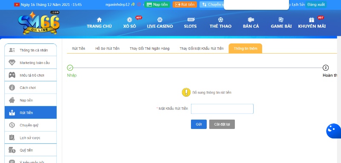Select Cách chơi menu item
The width and height of the screenshot is (341, 163).
[x=30, y=88]
